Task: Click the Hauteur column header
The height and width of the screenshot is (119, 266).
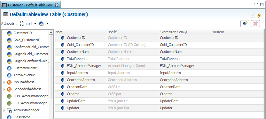Action: coord(238,32)
